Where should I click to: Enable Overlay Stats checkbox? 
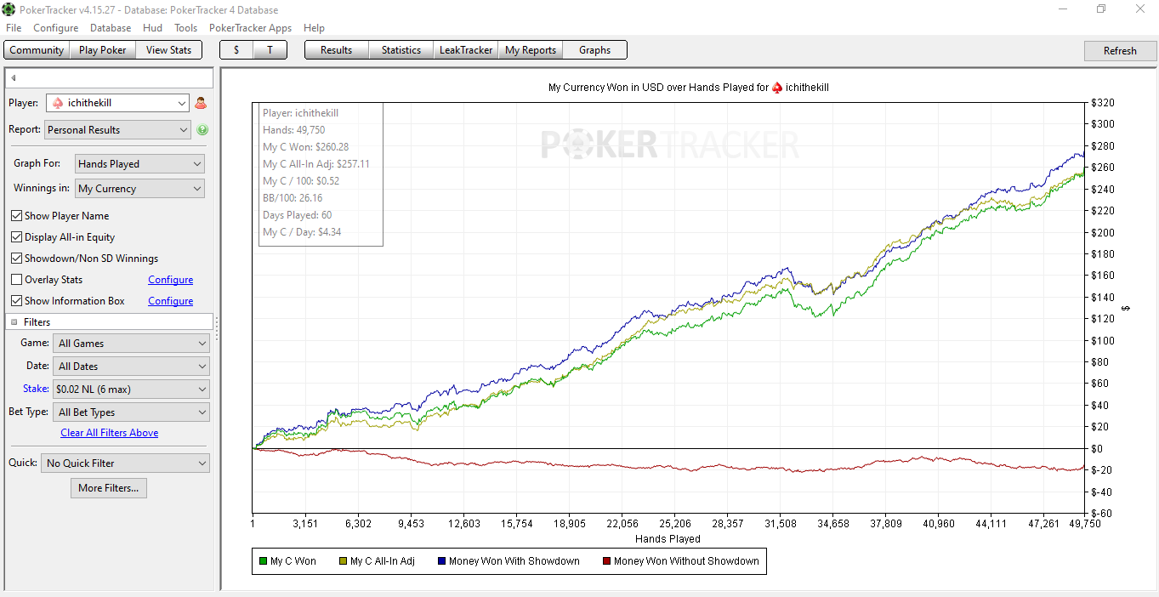(16, 280)
